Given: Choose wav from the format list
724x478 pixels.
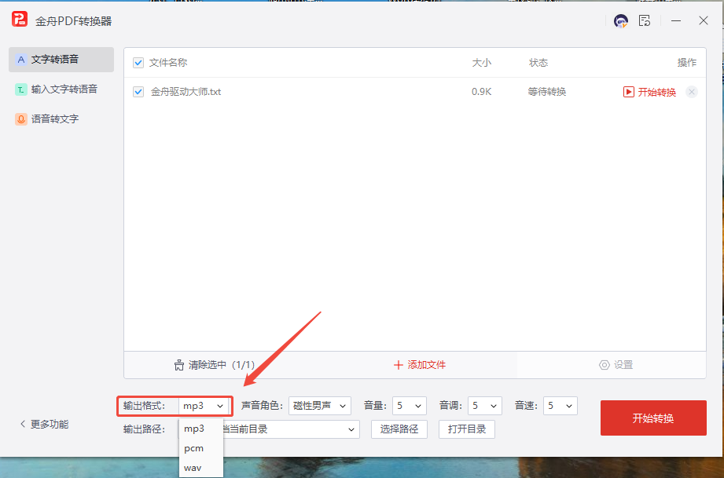Looking at the screenshot, I should click(193, 468).
